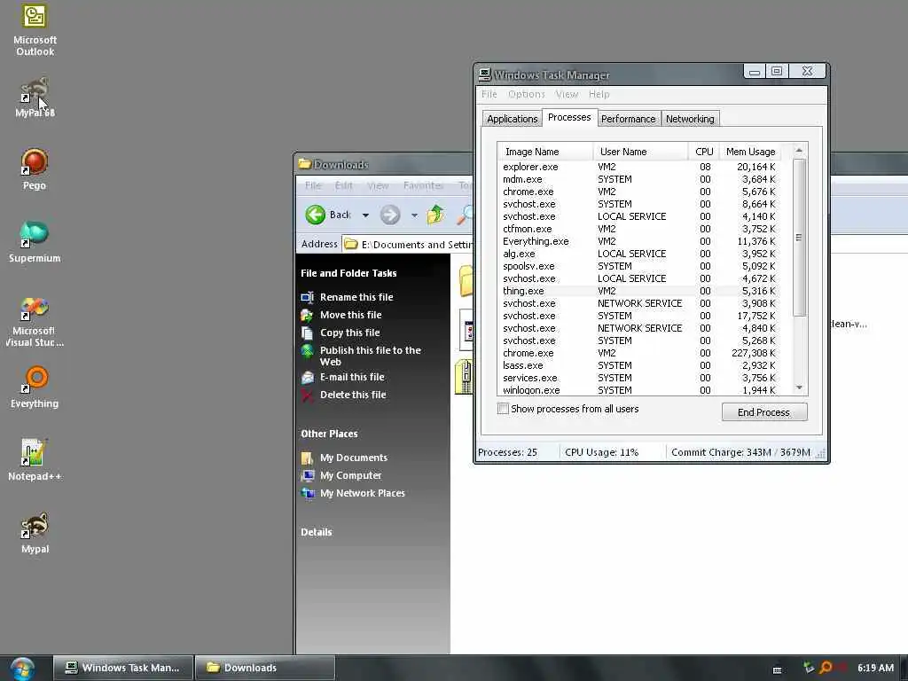Open the Downloads window File menu
The width and height of the screenshot is (908, 681).
point(313,186)
